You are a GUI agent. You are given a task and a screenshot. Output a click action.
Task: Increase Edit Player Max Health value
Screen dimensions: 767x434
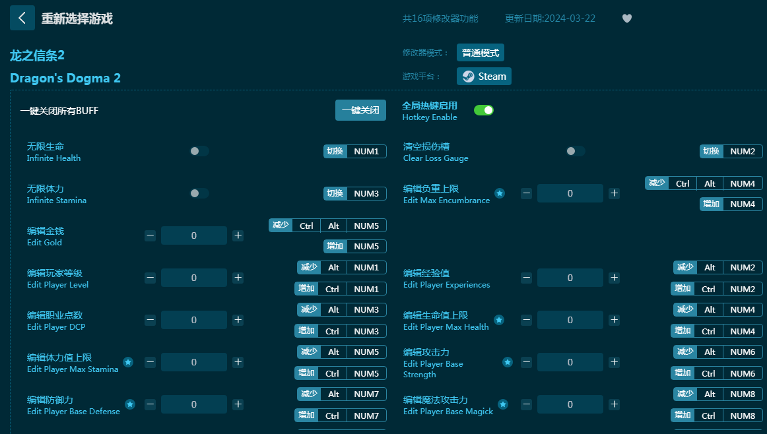coord(615,320)
